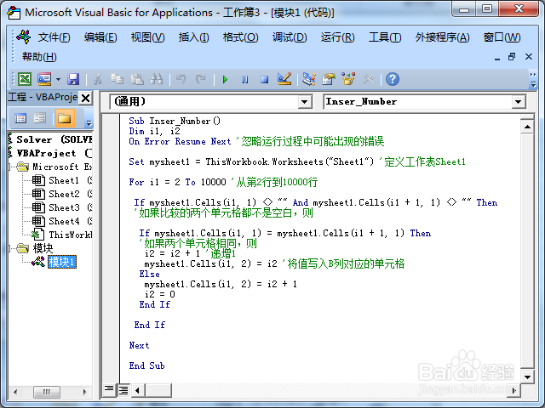The height and width of the screenshot is (408, 545).
Task: Open Find with binoculars icon
Action: [157, 79]
